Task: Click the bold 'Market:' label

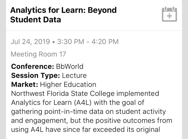Action: tap(25, 84)
